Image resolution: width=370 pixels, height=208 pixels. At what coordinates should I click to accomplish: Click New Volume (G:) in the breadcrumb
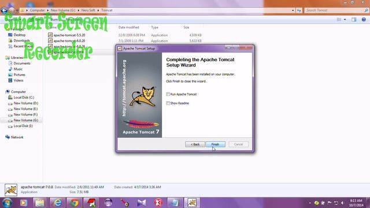coord(63,10)
